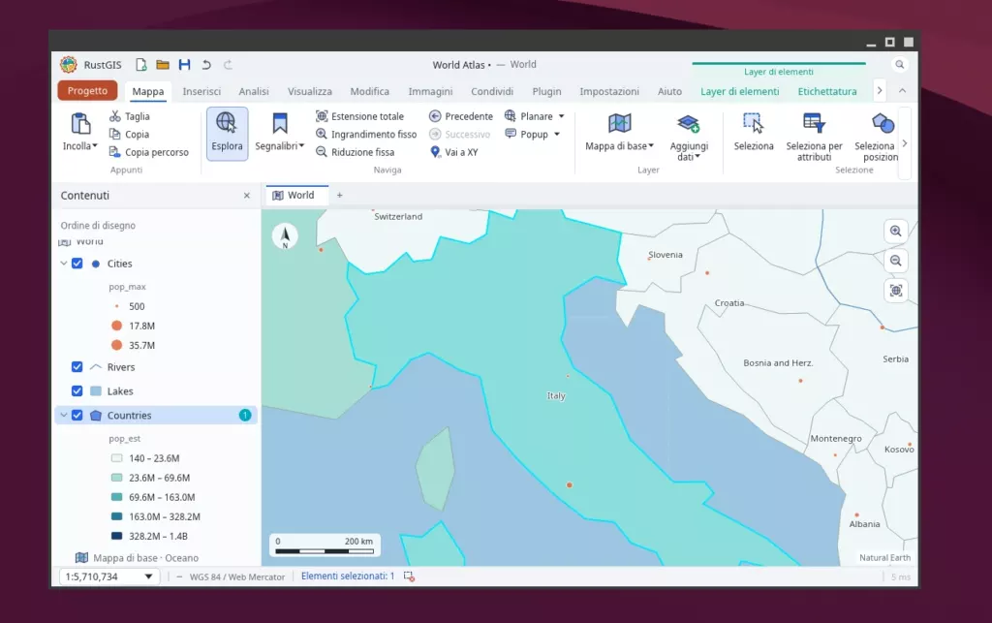
Task: Collapse the Cities layer legend
Action: [63, 264]
